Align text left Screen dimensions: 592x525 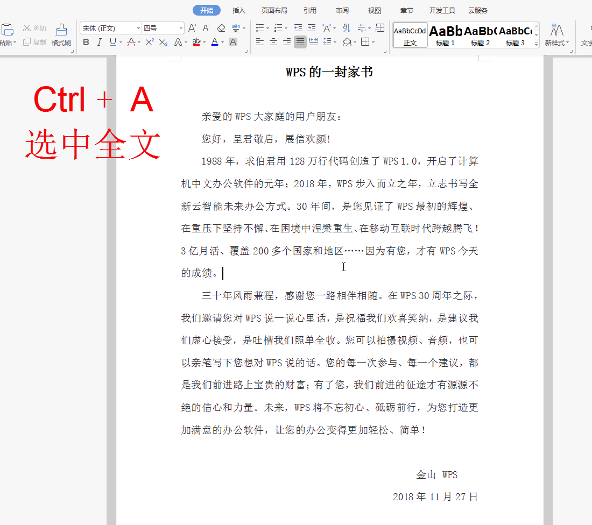(x=260, y=42)
